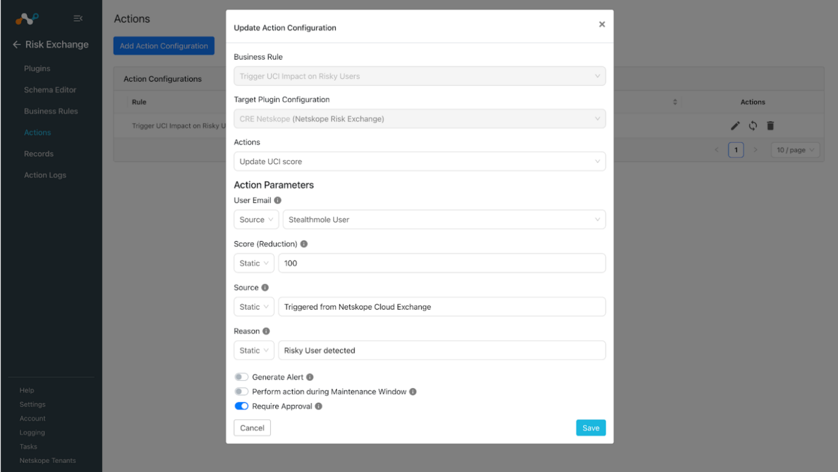Click the Reason text input field
The width and height of the screenshot is (838, 472).
point(442,350)
